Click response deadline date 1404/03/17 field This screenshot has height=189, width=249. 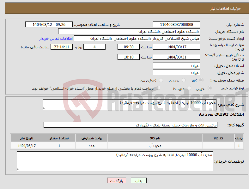tap(177, 47)
